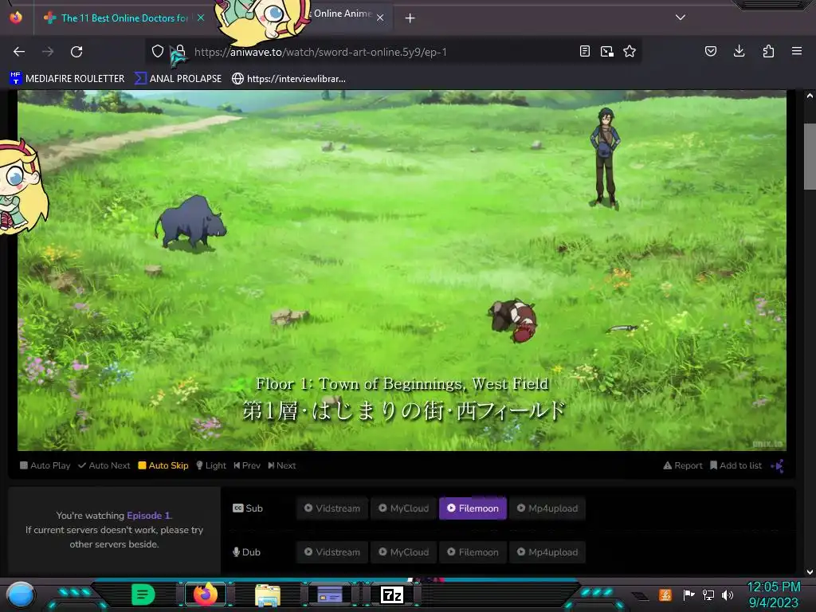Image resolution: width=816 pixels, height=612 pixels.
Task: Select the Sub MyCloud server
Action: [404, 508]
